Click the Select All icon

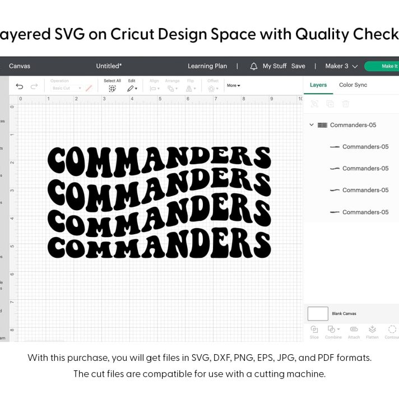pyautogui.click(x=112, y=89)
